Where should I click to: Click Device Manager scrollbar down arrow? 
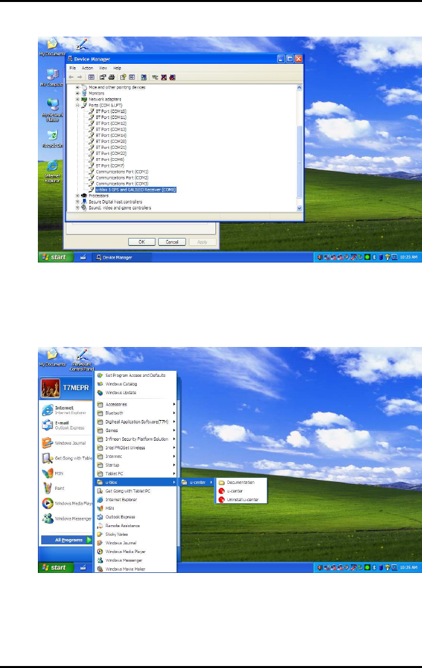[x=299, y=208]
